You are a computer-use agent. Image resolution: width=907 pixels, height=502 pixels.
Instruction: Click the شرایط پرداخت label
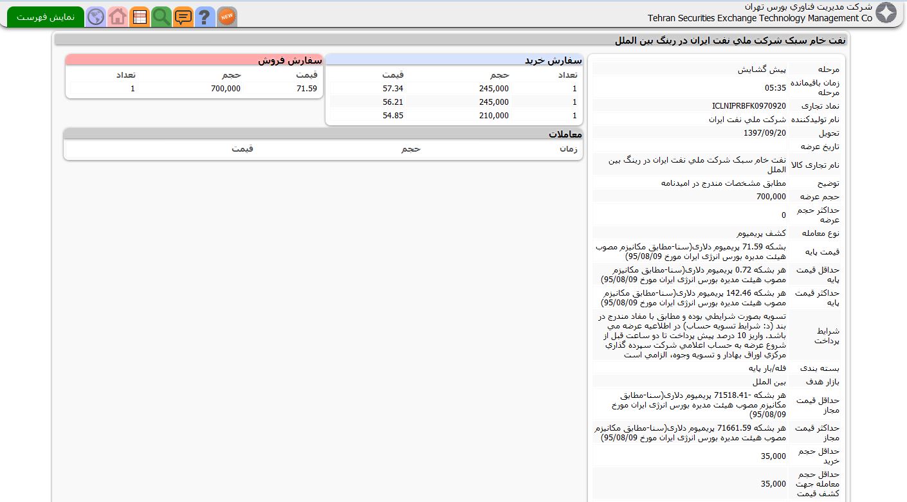[x=827, y=336]
